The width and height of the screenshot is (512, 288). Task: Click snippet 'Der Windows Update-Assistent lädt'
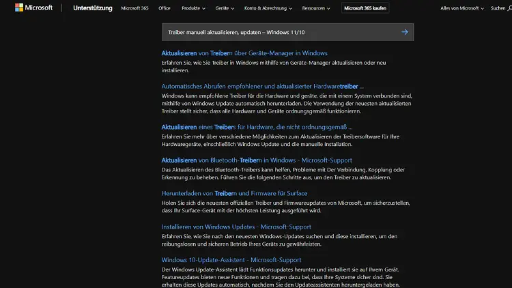(x=281, y=277)
